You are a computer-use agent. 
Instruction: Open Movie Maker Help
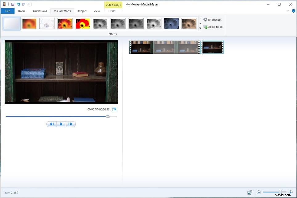pyautogui.click(x=294, y=11)
